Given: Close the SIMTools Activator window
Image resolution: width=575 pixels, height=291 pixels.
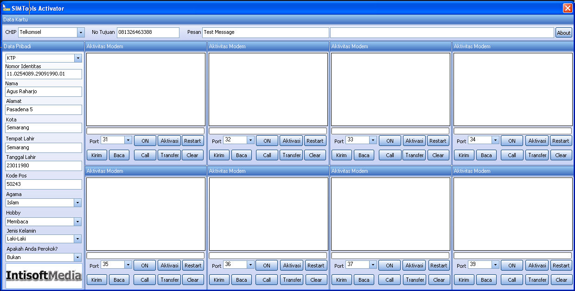Looking at the screenshot, I should pyautogui.click(x=568, y=8).
